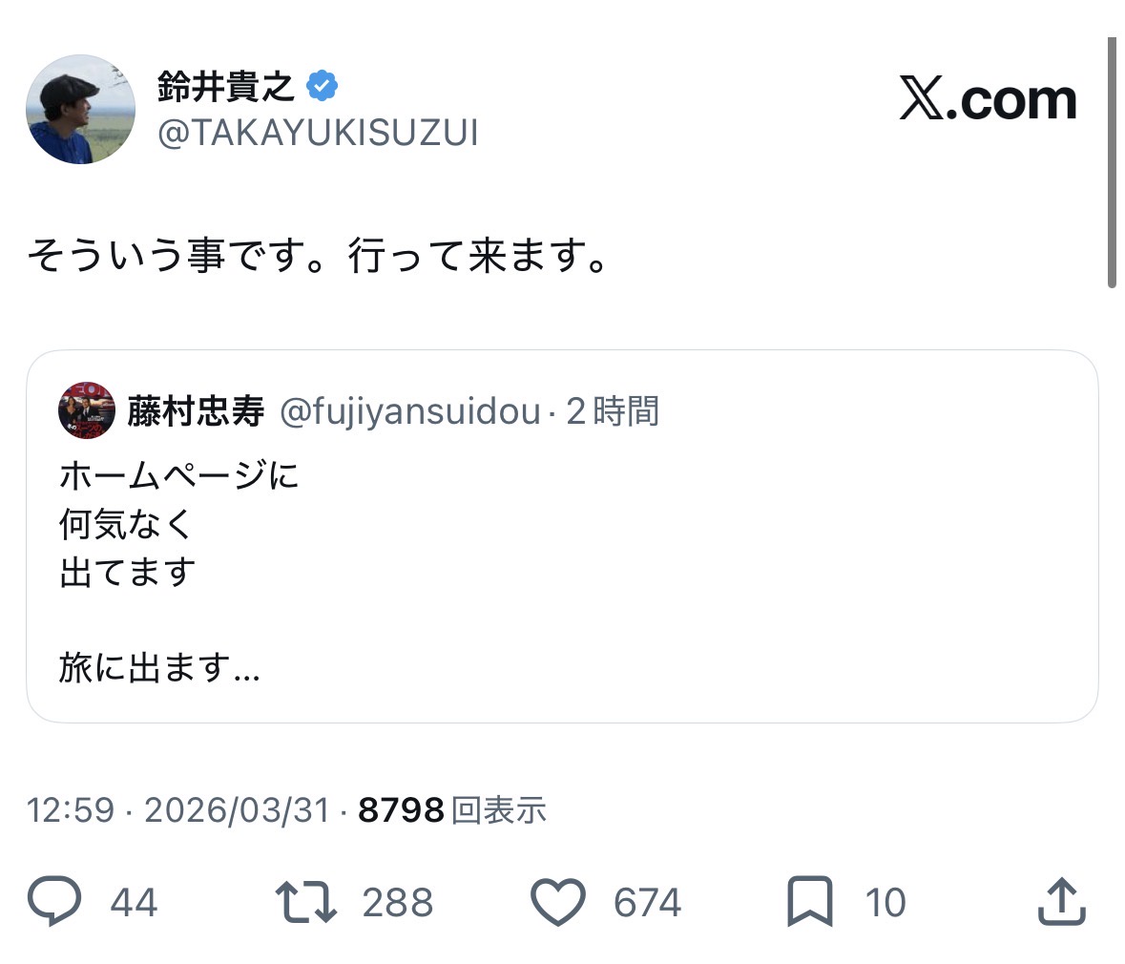Open the share upload icon
The height and width of the screenshot is (964, 1125).
pos(1061,902)
